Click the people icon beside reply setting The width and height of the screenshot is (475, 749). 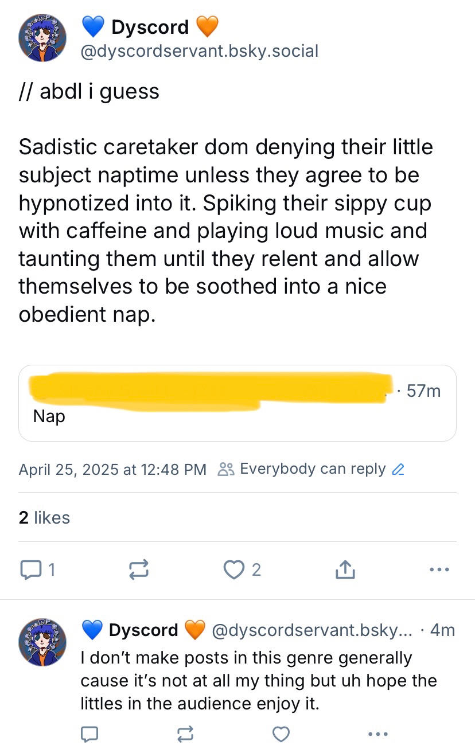click(225, 470)
